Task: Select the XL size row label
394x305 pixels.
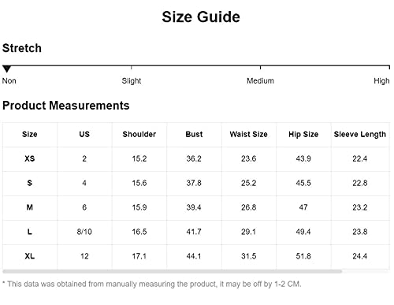Action: 30,256
